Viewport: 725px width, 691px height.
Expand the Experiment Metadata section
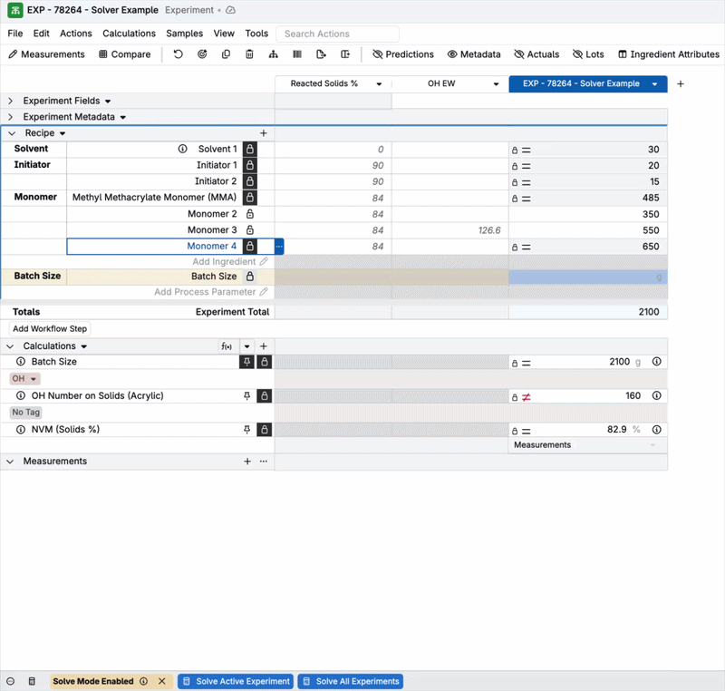[11, 117]
